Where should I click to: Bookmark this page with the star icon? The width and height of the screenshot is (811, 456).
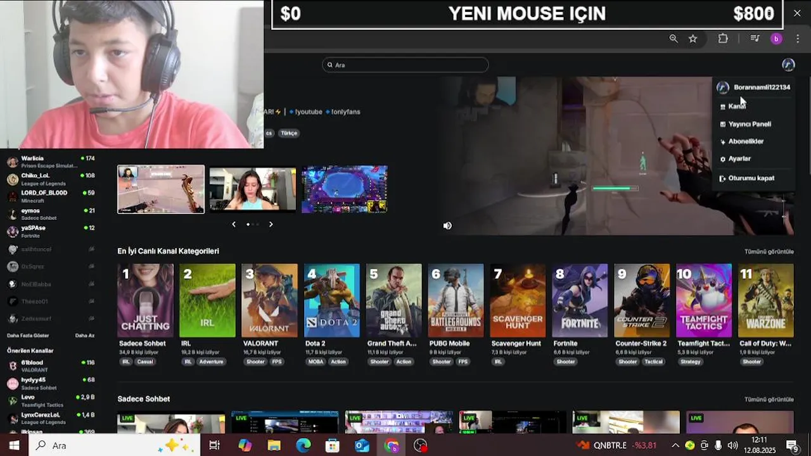693,39
